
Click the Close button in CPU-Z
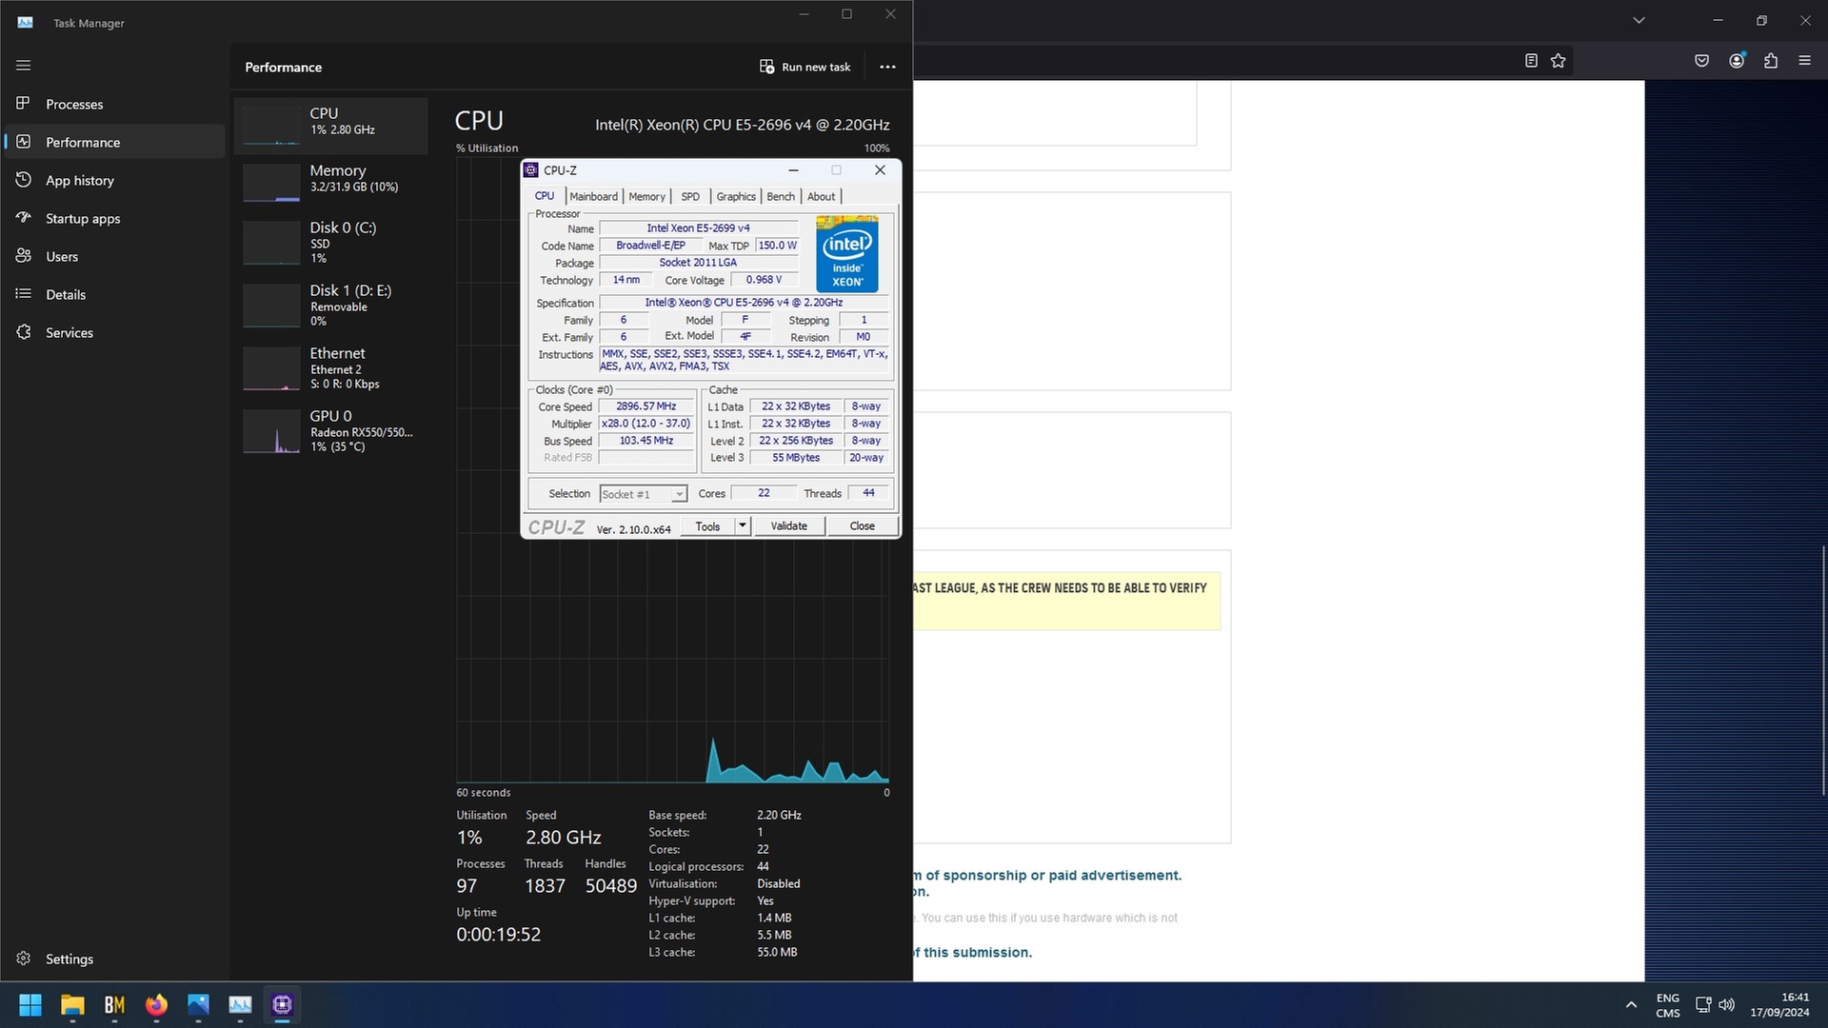coord(863,525)
